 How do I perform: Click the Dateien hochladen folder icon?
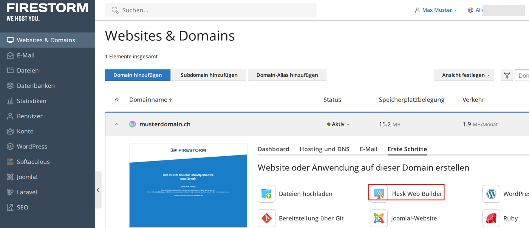coord(267,194)
